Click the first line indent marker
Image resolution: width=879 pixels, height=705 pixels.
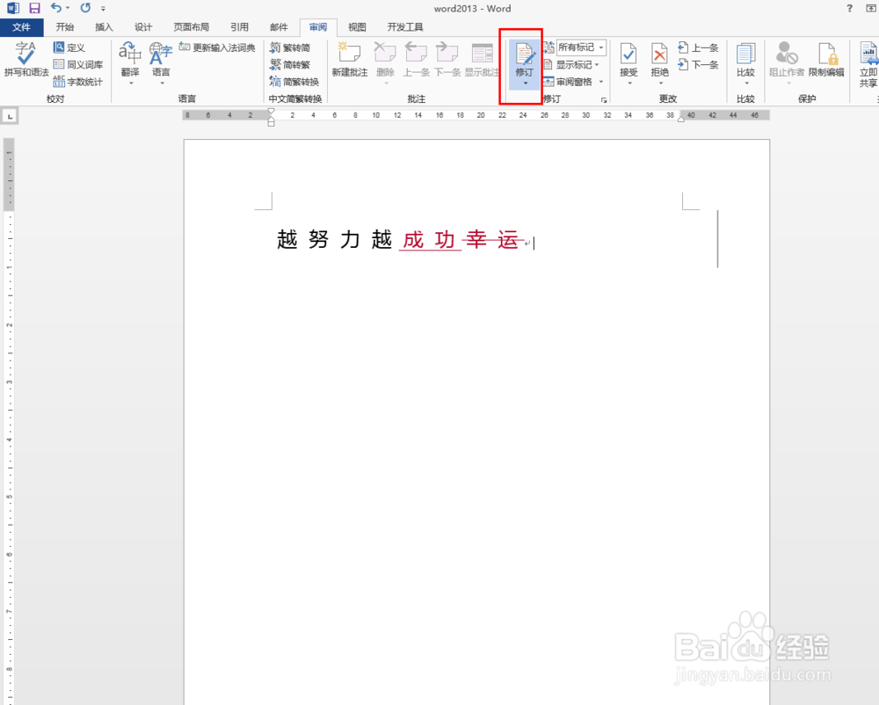point(271,111)
